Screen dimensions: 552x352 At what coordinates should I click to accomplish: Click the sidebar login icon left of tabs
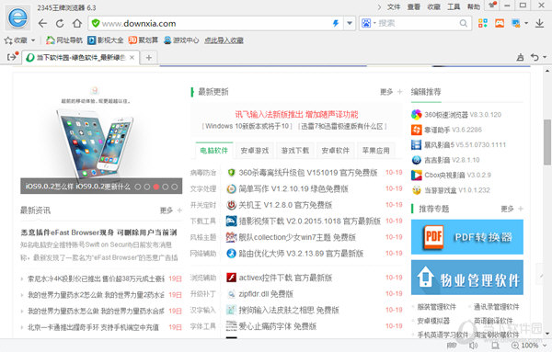pos(12,57)
